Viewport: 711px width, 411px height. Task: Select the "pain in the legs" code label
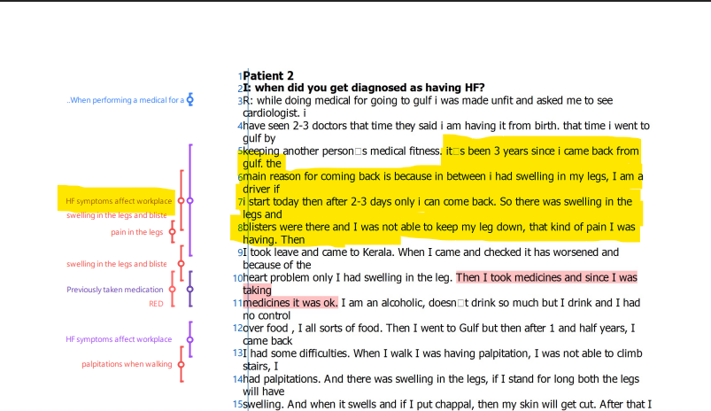[x=136, y=232]
